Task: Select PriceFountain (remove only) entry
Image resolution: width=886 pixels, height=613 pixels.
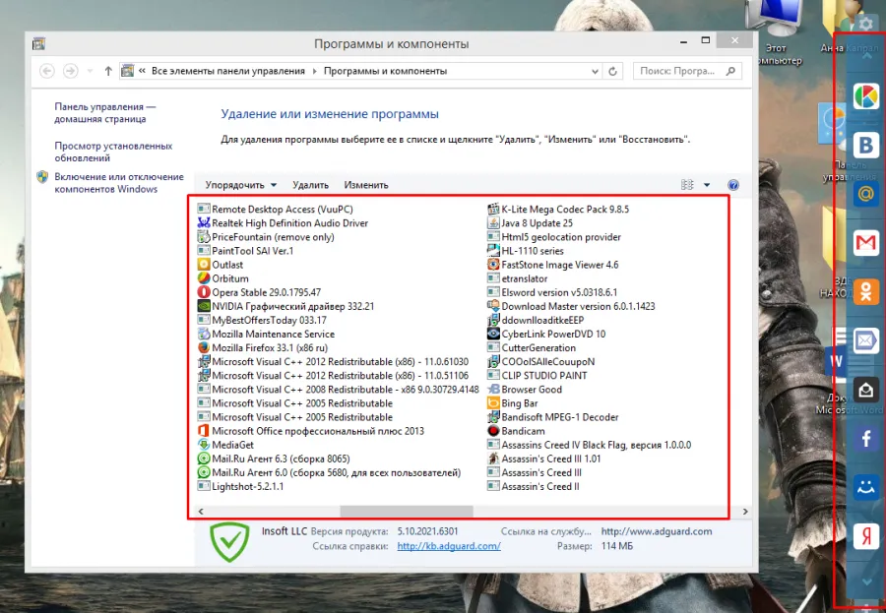Action: (266, 237)
